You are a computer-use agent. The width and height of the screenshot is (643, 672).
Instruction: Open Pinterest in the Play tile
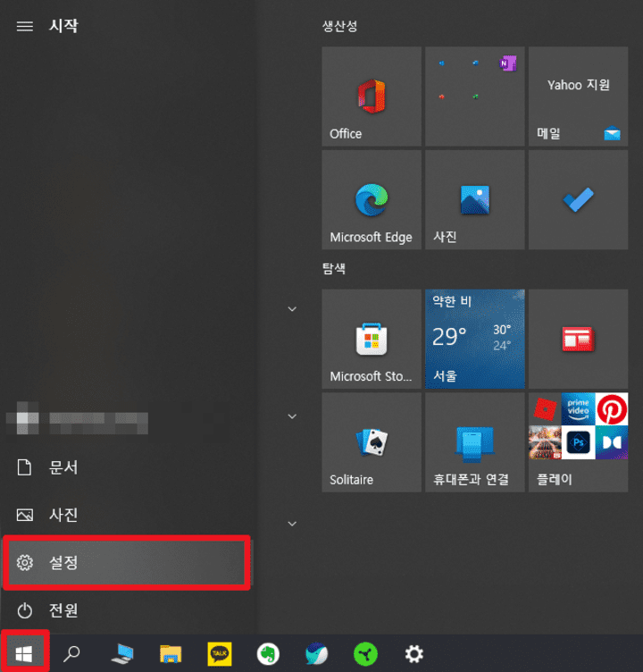[x=612, y=409]
